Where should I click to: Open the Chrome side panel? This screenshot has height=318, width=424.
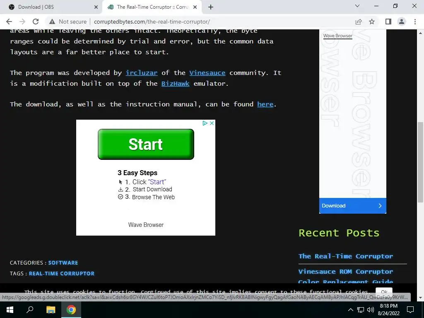coord(388,22)
